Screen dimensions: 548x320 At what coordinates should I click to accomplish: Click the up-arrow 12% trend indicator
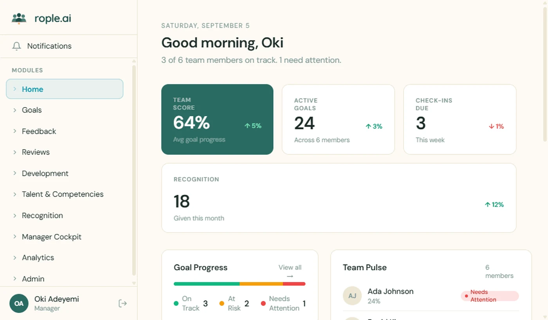pyautogui.click(x=494, y=205)
